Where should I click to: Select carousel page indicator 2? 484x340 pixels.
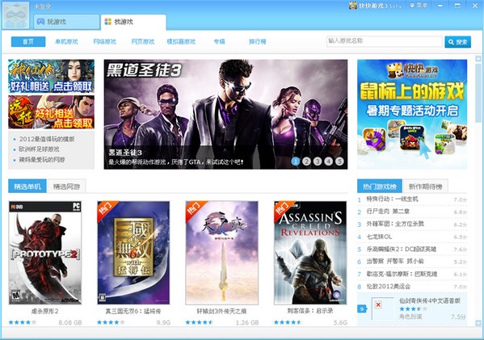[306, 162]
